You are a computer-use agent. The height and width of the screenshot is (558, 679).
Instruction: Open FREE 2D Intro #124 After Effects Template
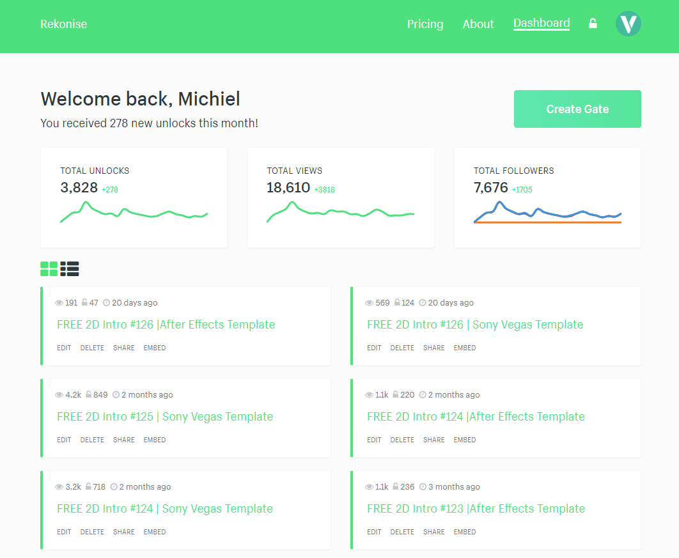(x=476, y=417)
